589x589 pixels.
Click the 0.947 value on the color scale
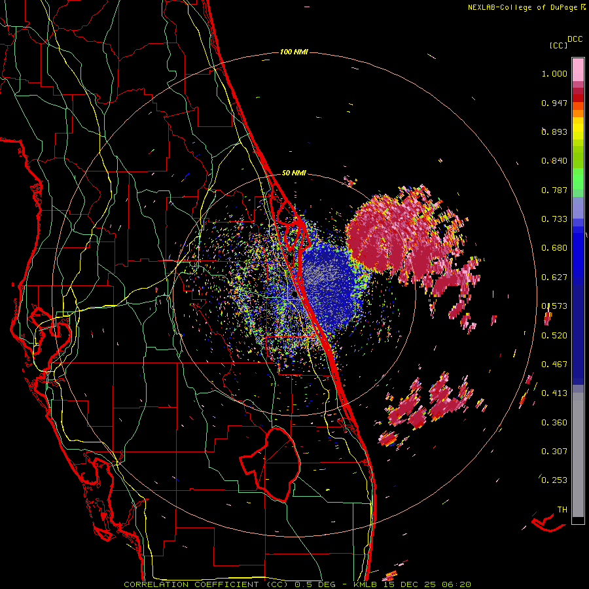[x=554, y=103]
